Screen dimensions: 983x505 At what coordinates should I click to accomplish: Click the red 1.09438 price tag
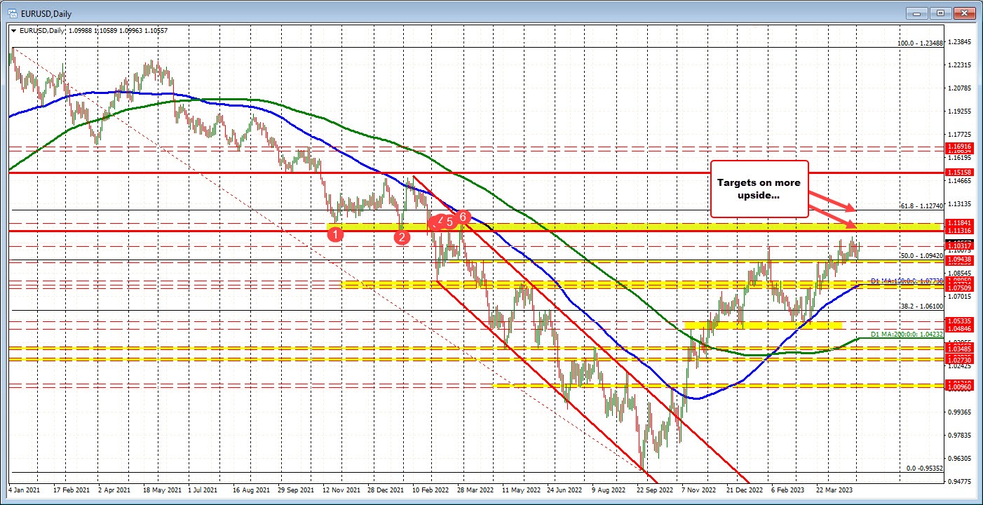(x=958, y=260)
